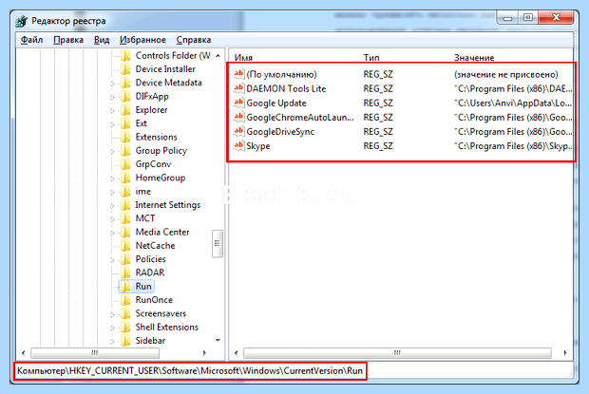The height and width of the screenshot is (394, 589).
Task: Select the Device Metadata folder icon
Action: coord(125,83)
